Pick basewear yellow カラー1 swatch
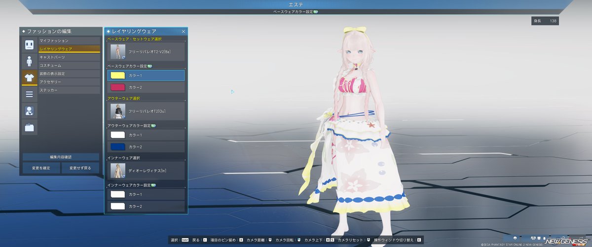This screenshot has height=247, width=592. tap(117, 75)
